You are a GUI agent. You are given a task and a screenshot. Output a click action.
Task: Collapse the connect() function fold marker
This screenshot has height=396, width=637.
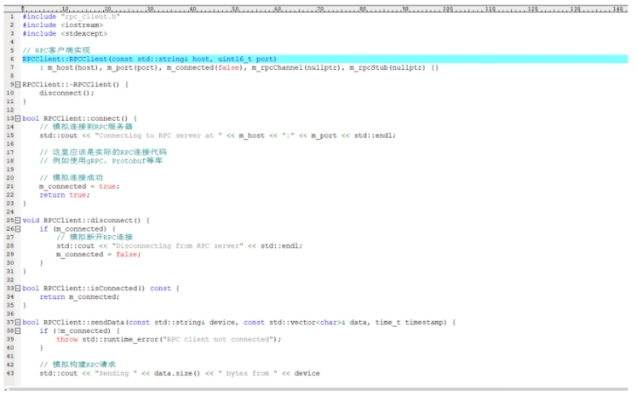coord(17,118)
